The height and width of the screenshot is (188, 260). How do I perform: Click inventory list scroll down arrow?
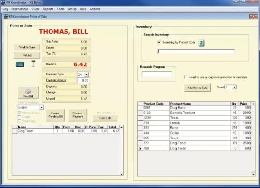coord(253,174)
